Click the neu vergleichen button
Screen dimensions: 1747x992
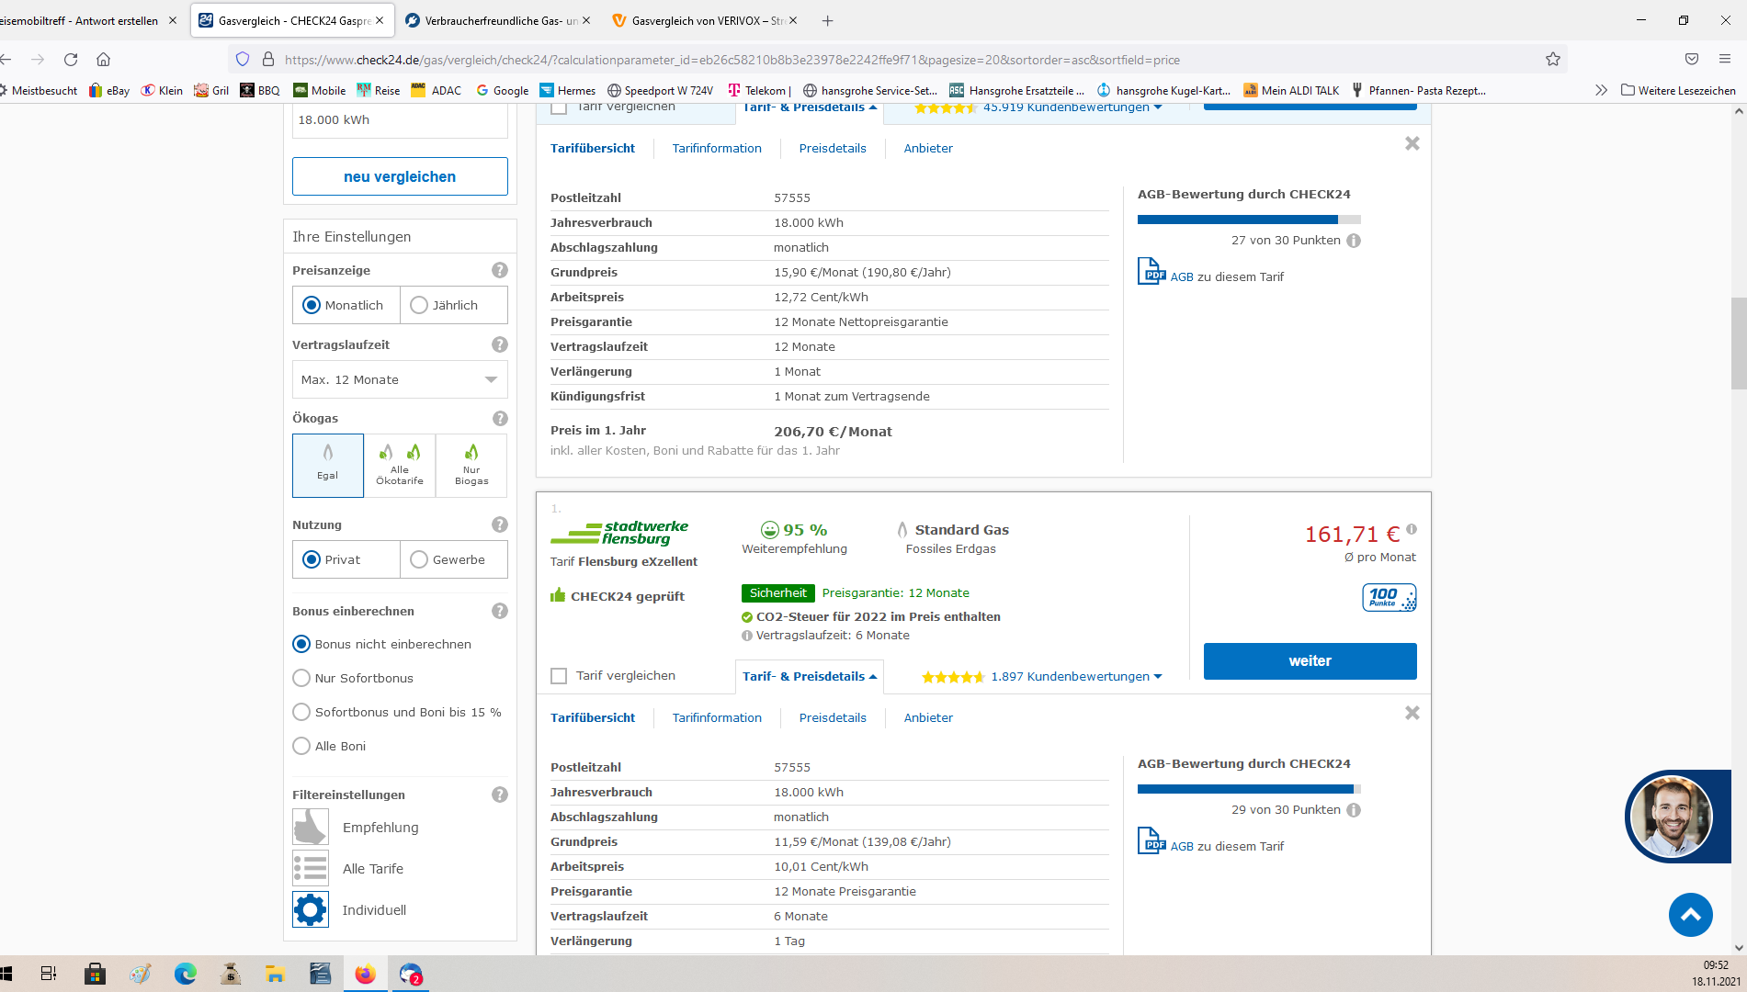400,176
